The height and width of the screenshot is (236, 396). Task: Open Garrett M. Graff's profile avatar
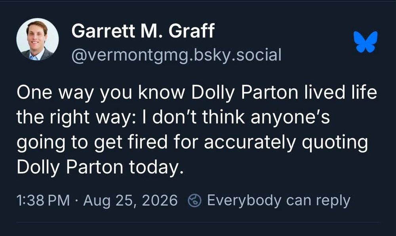coord(37,39)
